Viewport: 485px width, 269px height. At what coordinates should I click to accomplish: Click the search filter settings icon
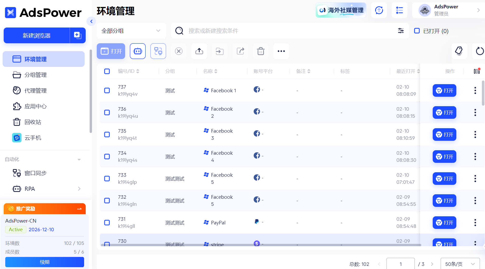click(x=401, y=31)
